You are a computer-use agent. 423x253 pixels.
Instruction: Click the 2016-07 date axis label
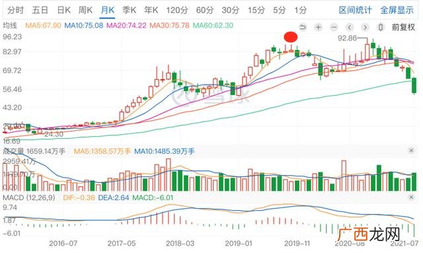[x=63, y=244]
